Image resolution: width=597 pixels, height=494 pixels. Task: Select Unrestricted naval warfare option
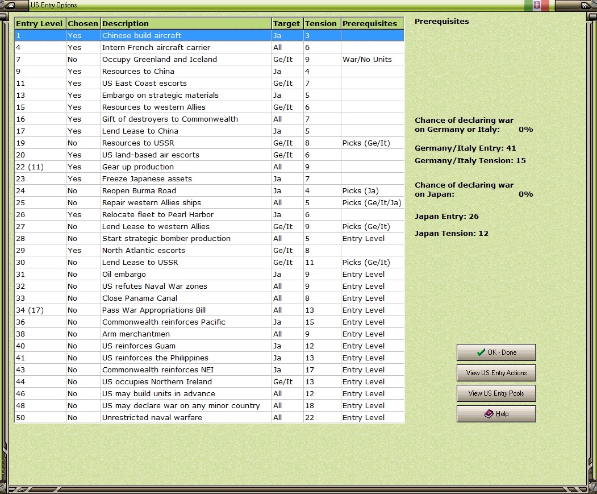click(x=209, y=418)
